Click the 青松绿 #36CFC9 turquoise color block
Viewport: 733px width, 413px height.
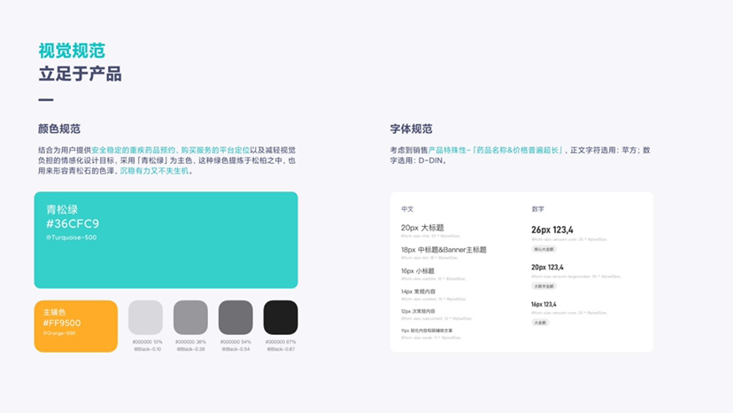[166, 240]
